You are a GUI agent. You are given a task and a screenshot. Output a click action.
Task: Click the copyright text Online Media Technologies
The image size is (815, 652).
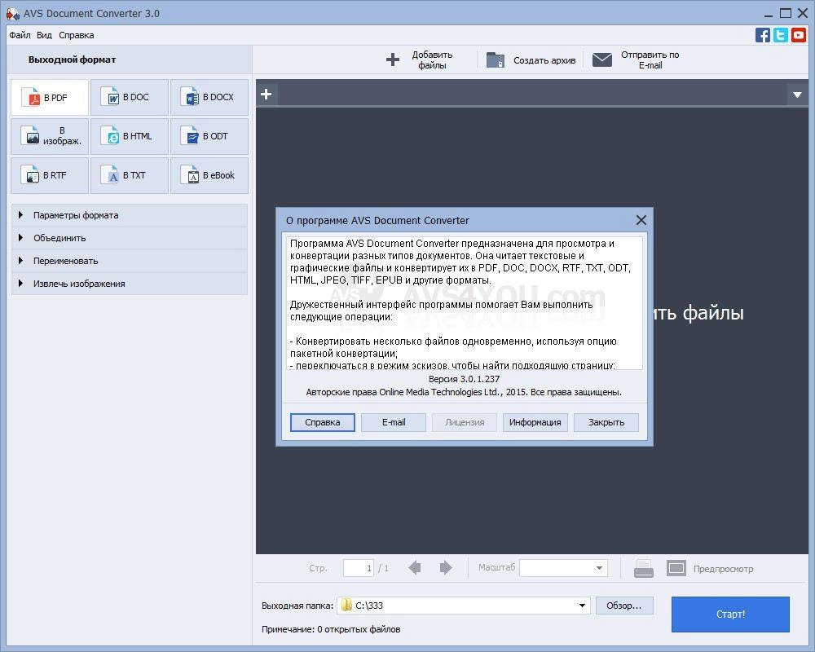pos(464,392)
